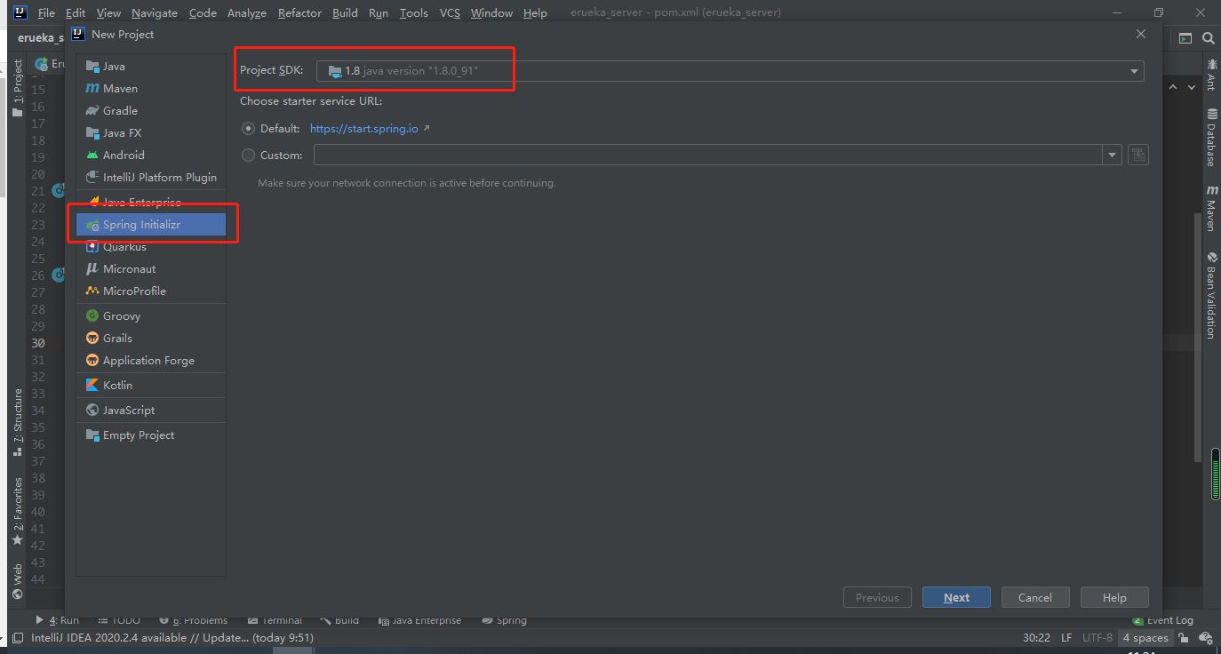Open the Favorites tool window stripe
This screenshot has width=1221, height=654.
click(17, 511)
